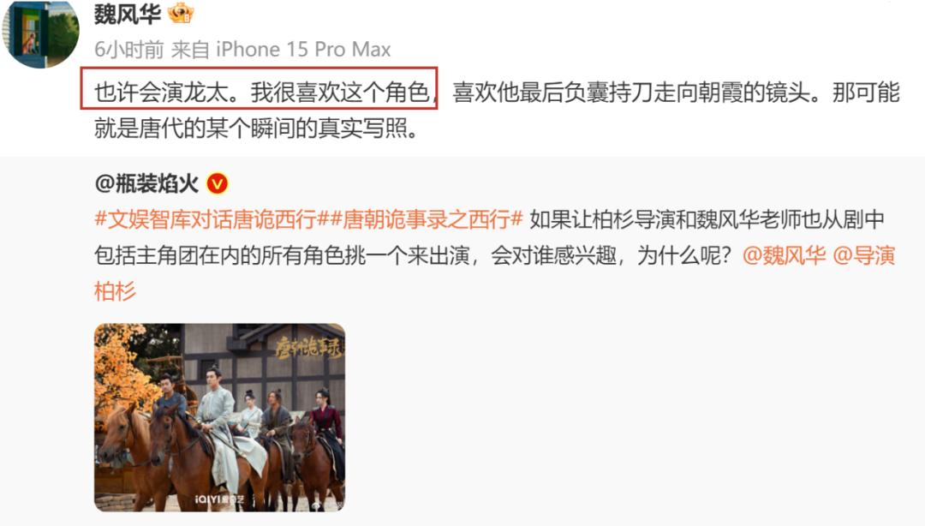Click the iQIYI watermark on the poster
925x526 pixels.
[221, 500]
